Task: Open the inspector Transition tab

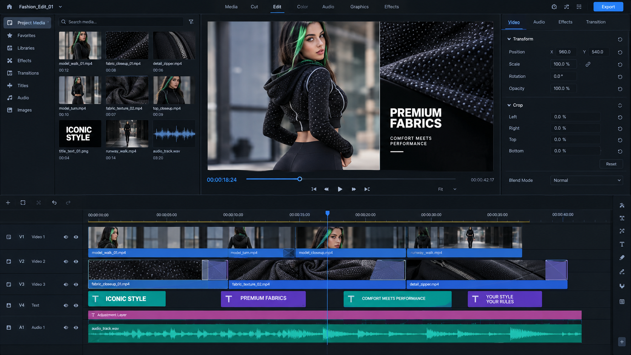Action: (596, 22)
